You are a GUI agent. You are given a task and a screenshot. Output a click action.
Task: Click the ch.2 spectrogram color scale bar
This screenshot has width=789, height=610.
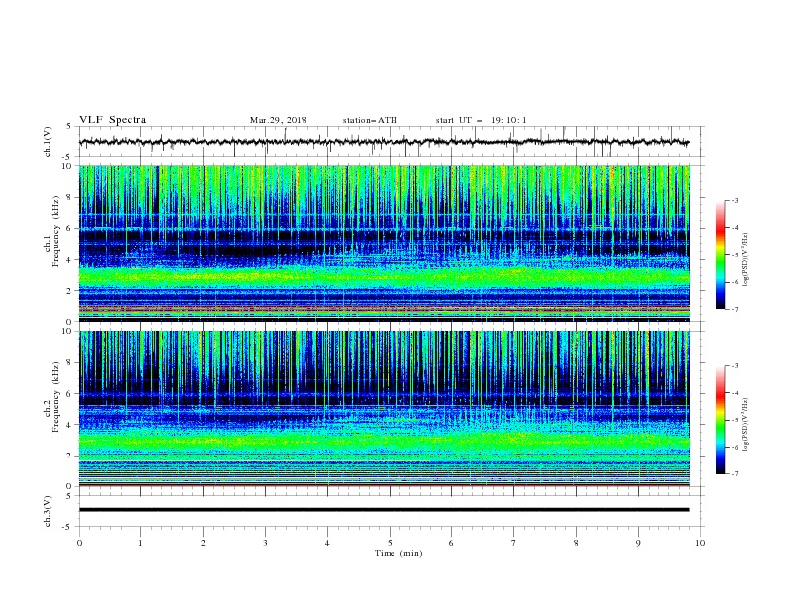pyautogui.click(x=720, y=420)
